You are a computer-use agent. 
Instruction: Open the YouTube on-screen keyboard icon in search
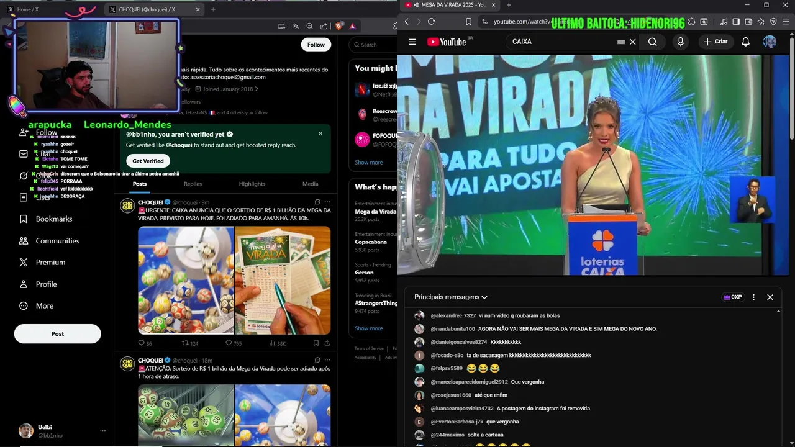(621, 42)
